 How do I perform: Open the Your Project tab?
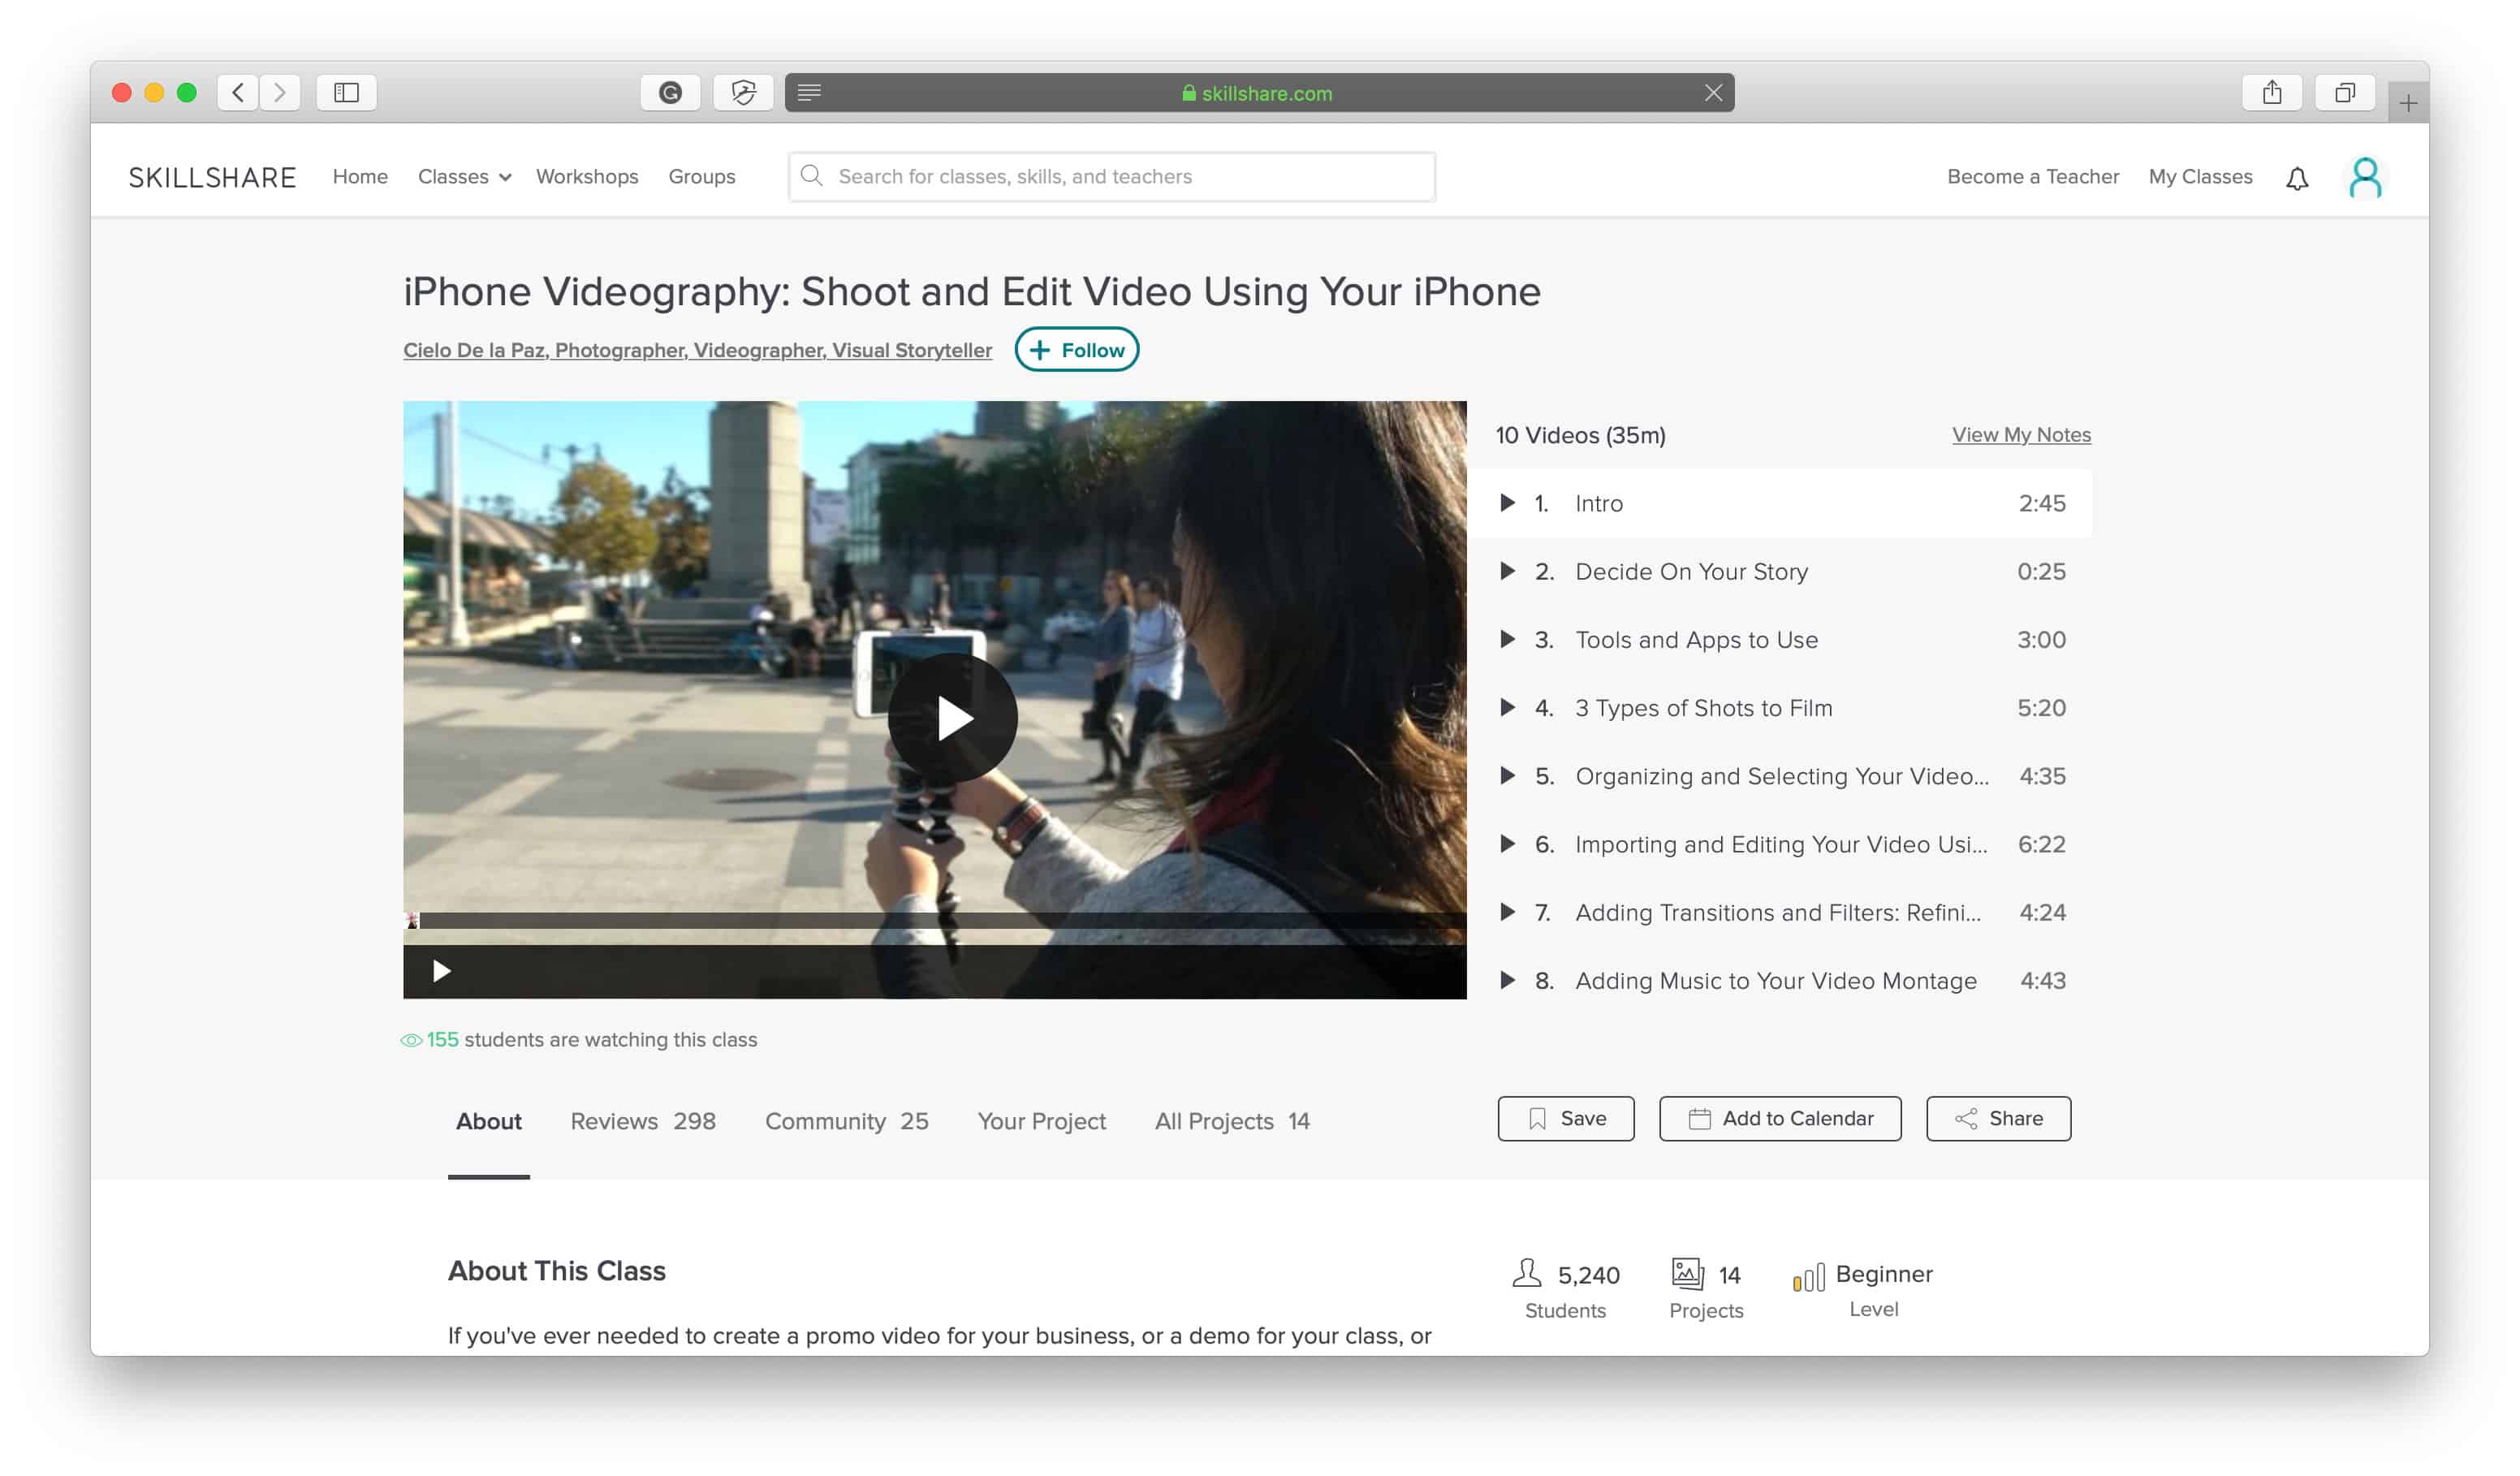coord(1041,1121)
